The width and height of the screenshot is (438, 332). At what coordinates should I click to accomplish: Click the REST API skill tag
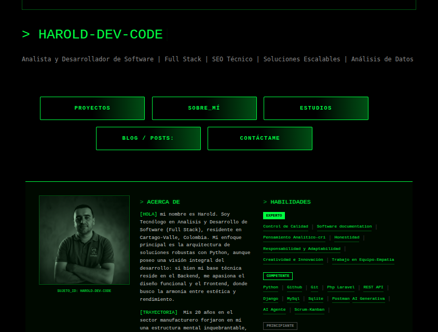tap(373, 287)
